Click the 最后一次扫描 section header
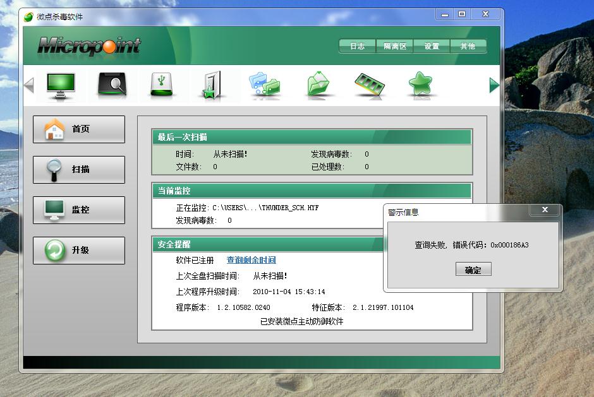The width and height of the screenshot is (594, 397). coord(312,137)
